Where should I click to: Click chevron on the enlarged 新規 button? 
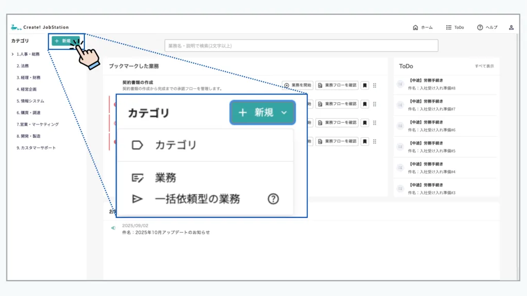(x=284, y=113)
